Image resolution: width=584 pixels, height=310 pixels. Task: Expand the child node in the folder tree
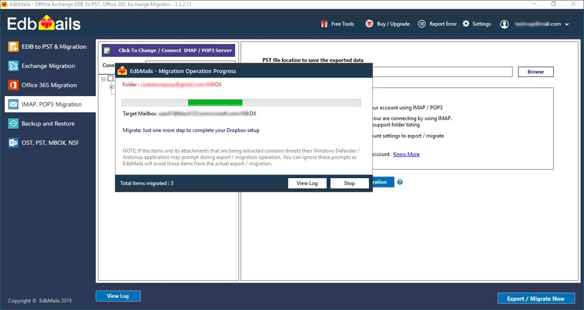point(111,87)
